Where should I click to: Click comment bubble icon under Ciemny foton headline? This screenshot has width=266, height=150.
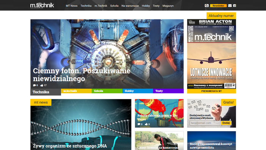tap(34, 85)
